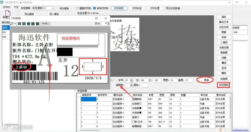Select the 门板(左开 row cell
The height and width of the screenshot is (132, 251).
pyautogui.click(x=139, y=122)
